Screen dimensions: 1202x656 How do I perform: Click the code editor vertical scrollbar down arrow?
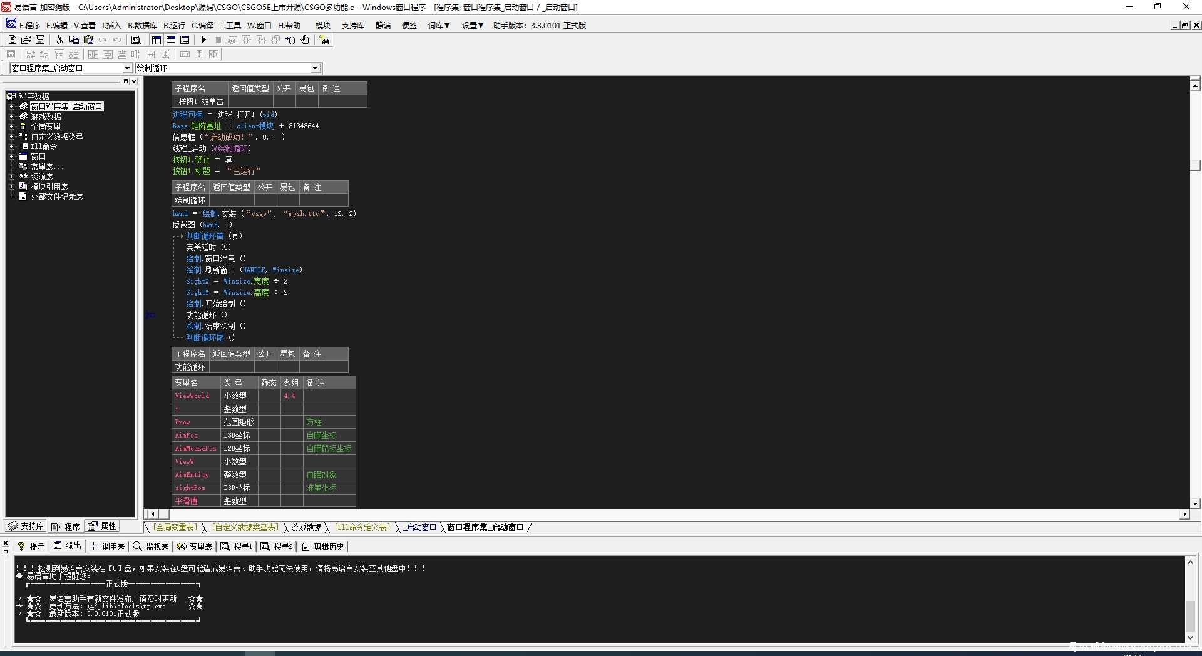pyautogui.click(x=1195, y=503)
